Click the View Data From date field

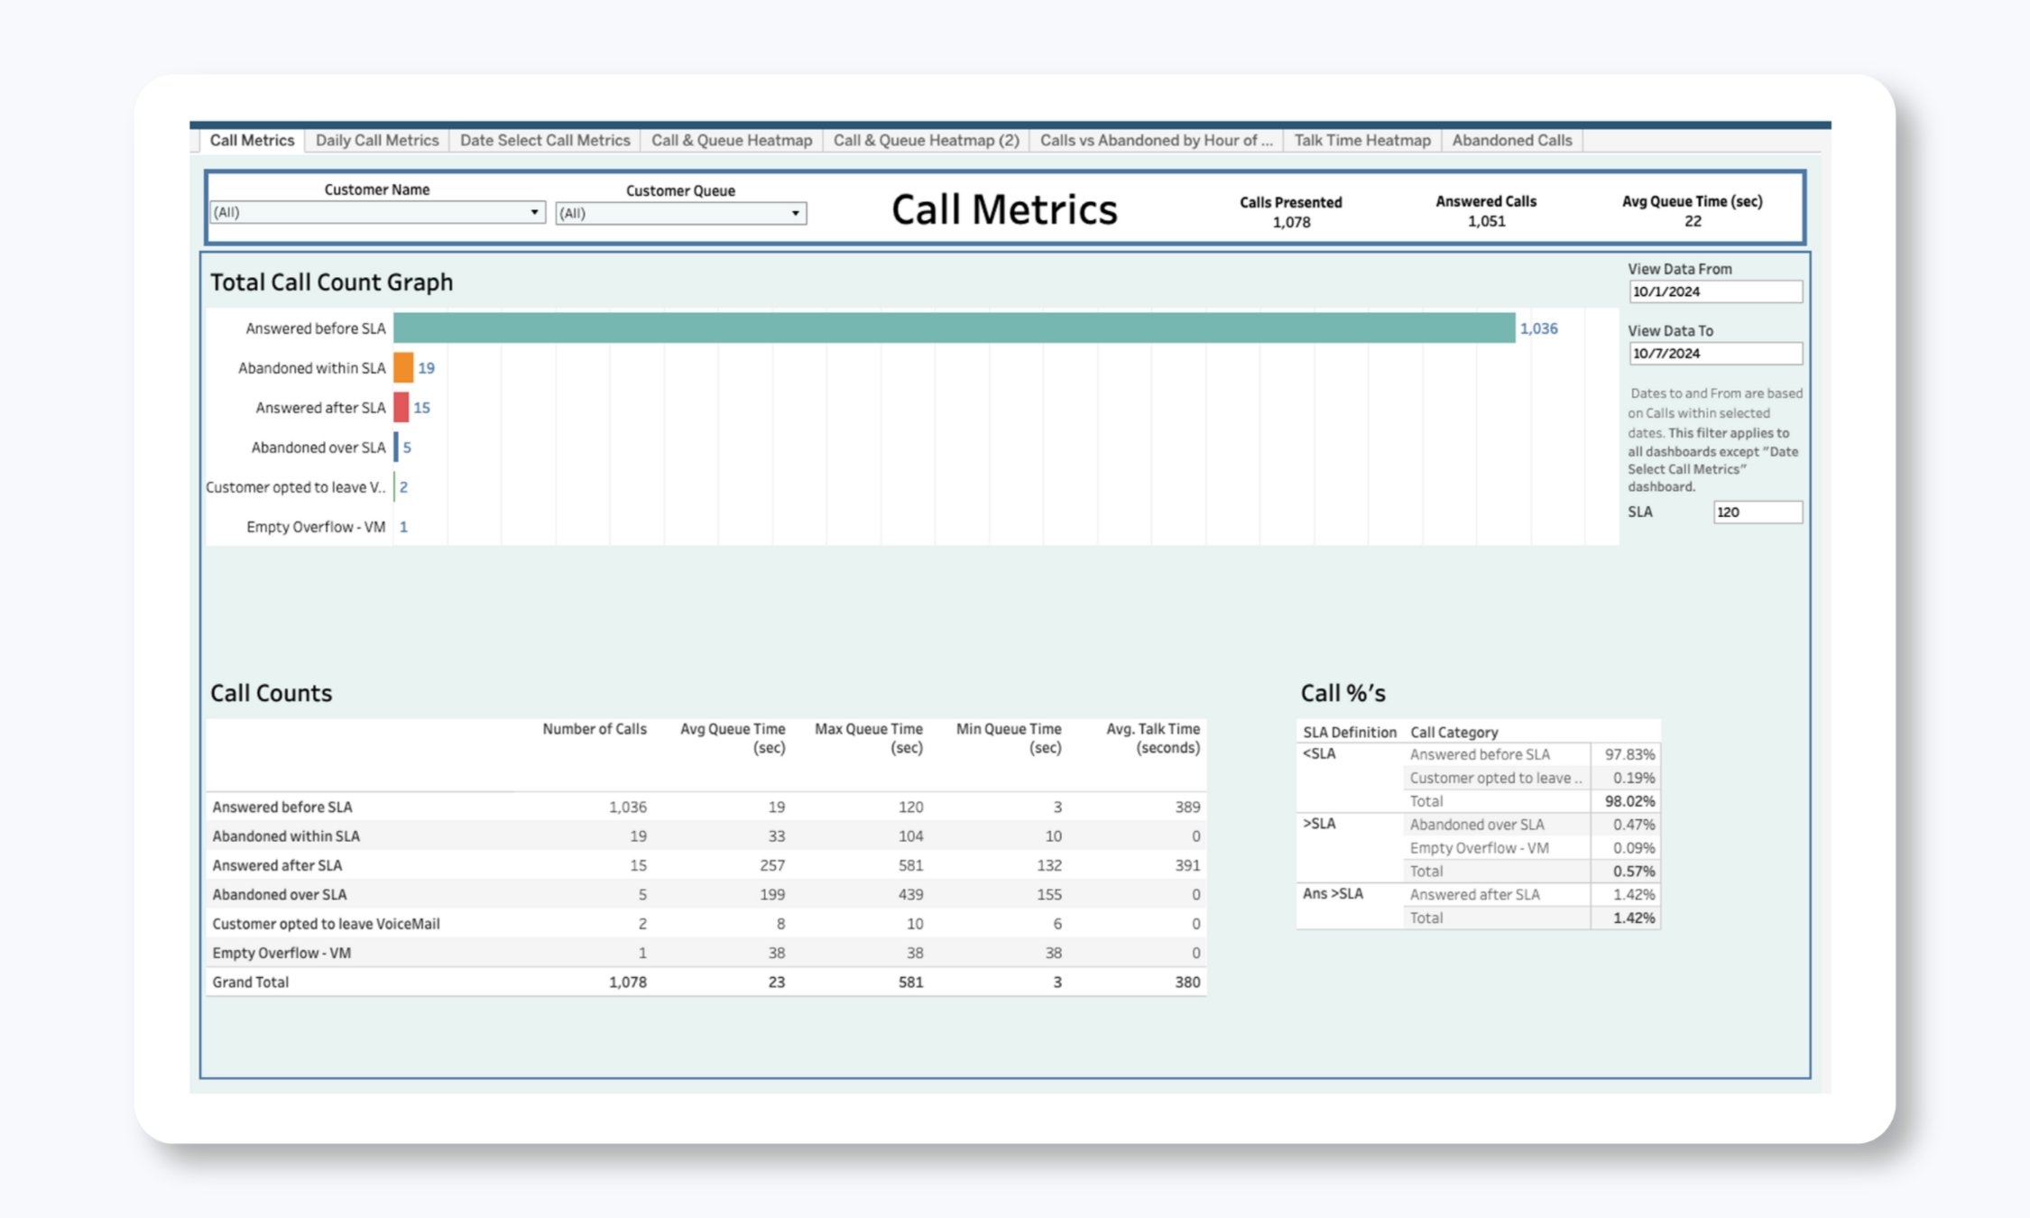[x=1715, y=291]
